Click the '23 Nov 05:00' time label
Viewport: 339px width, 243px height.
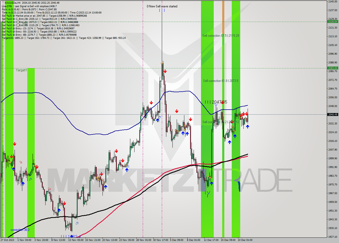coord(126,240)
